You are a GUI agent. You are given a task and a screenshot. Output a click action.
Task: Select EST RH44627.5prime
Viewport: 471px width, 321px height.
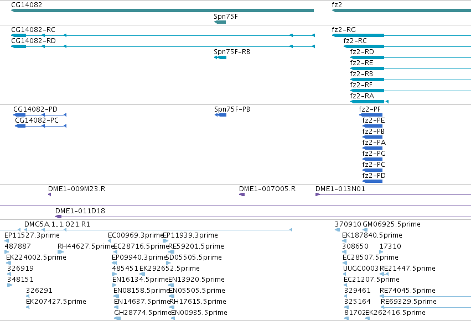(61, 252)
